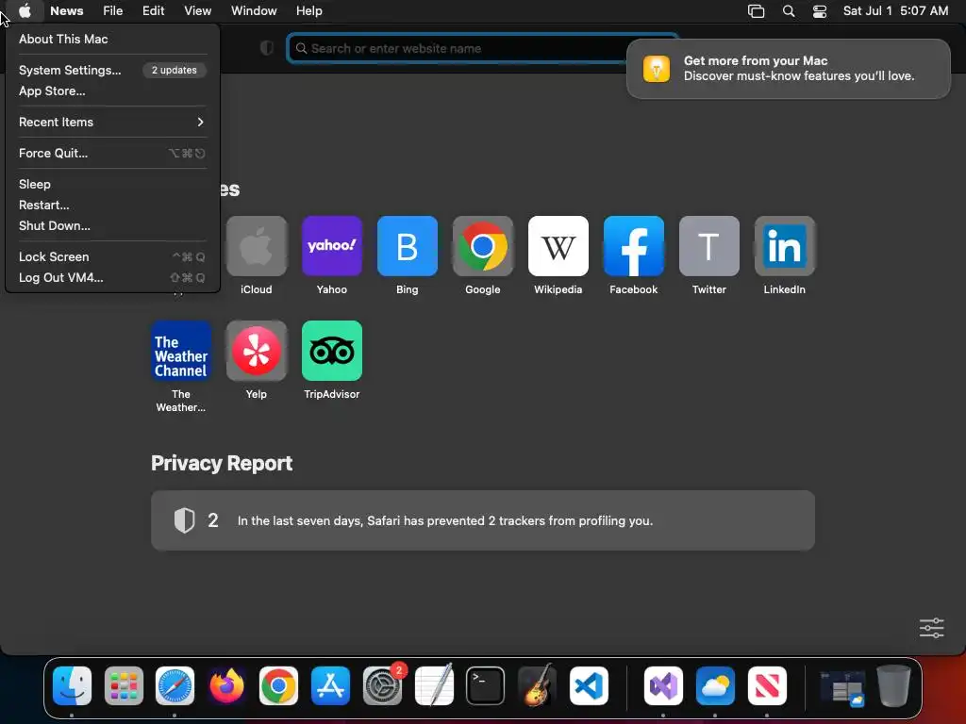The width and height of the screenshot is (966, 724).
Task: Open the iCloud favorite
Action: coord(257,246)
